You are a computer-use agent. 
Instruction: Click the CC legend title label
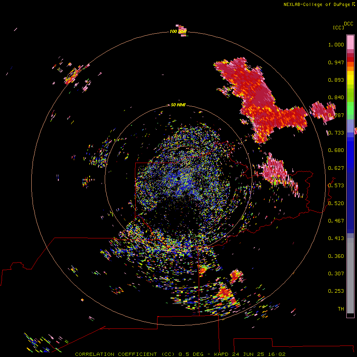tap(338, 27)
